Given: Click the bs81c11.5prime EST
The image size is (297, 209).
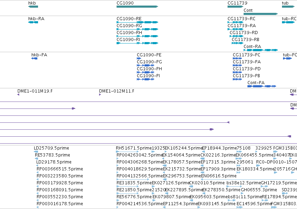Looking at the screenshot, I should tap(232, 200).
